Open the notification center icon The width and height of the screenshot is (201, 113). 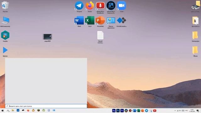click(198, 111)
